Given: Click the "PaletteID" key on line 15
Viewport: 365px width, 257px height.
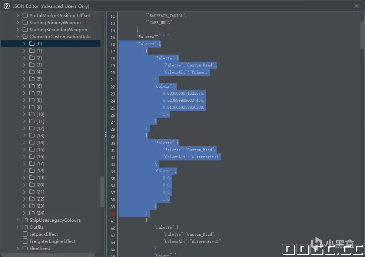Looking at the screenshot, I should click(x=149, y=37).
